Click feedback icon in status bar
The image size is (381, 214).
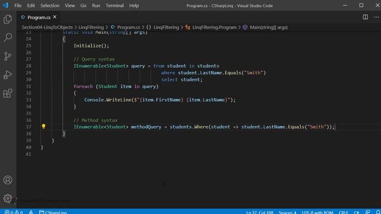368,212
